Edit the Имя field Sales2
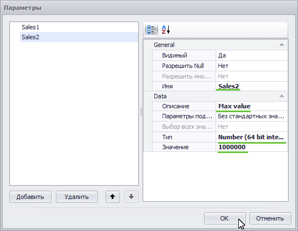The height and width of the screenshot is (231, 298). pos(252,86)
